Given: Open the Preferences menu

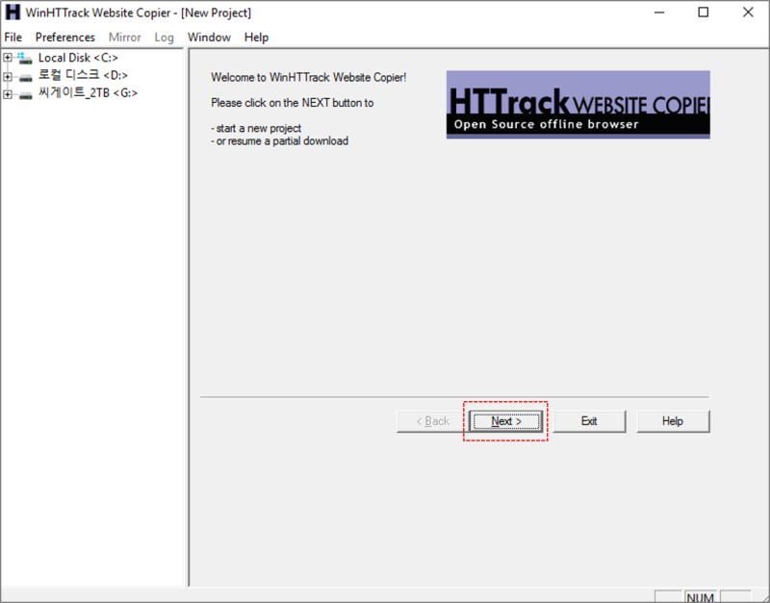Looking at the screenshot, I should pos(64,38).
